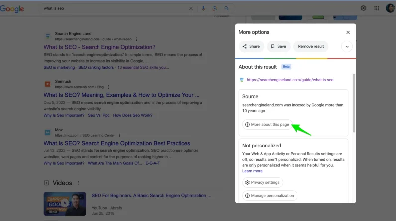Open the Learn more link

[252, 171]
